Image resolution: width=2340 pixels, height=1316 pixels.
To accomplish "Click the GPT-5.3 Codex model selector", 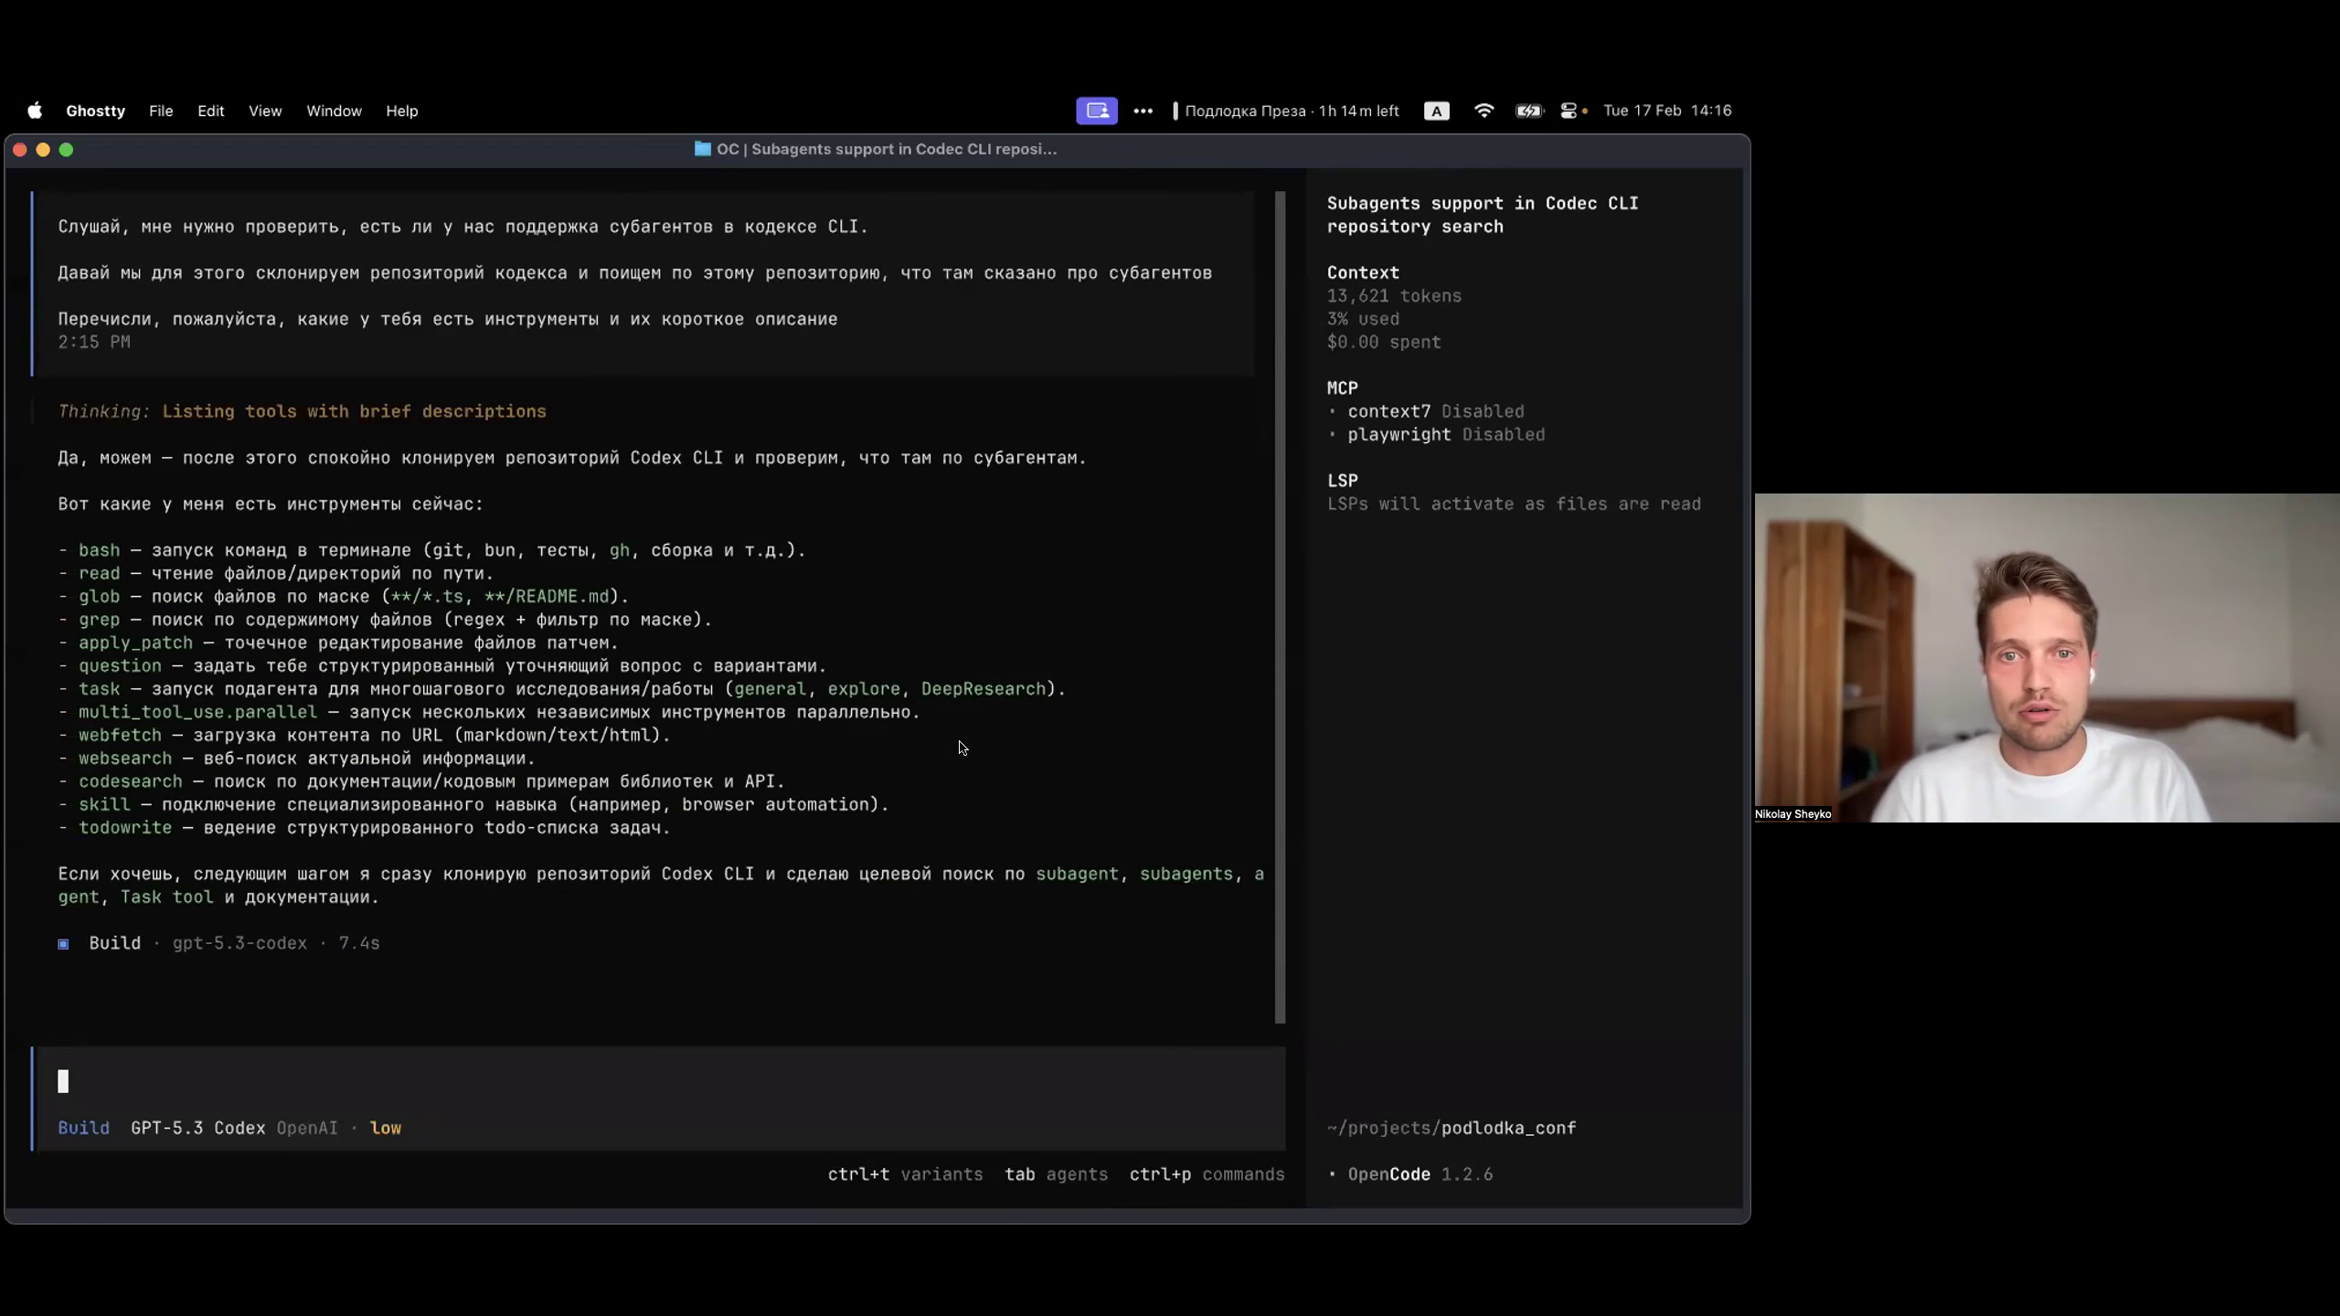I will point(197,1128).
